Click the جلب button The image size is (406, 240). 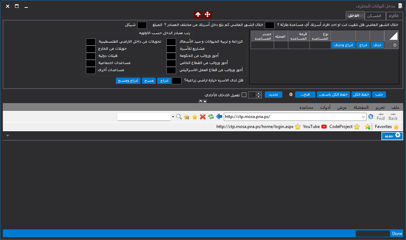click(x=379, y=95)
